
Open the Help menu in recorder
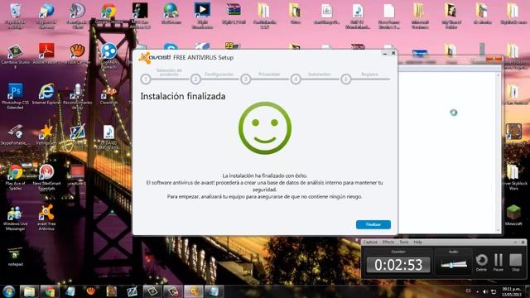click(x=417, y=242)
